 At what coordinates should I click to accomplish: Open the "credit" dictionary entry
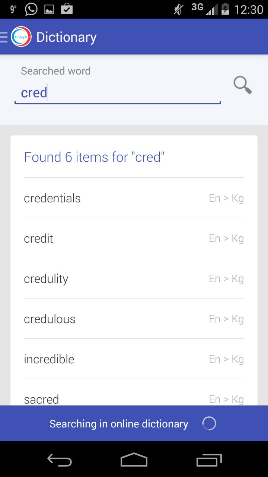pyautogui.click(x=134, y=238)
